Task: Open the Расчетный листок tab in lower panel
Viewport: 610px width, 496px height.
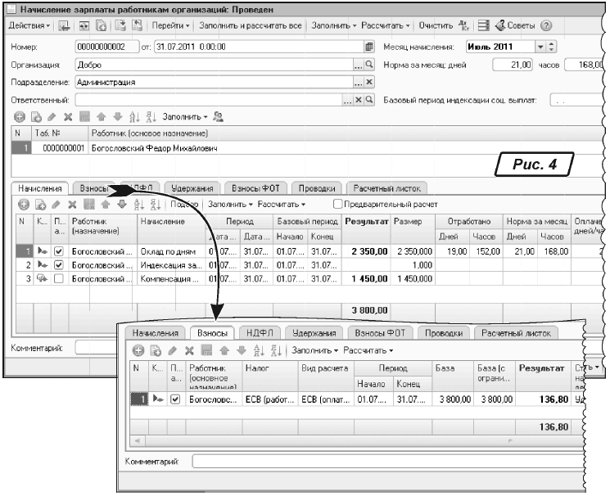Action: [519, 333]
